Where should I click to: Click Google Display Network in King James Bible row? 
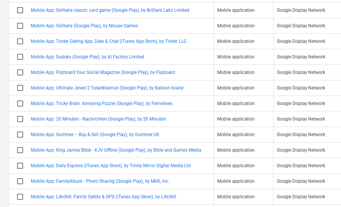[301, 150]
